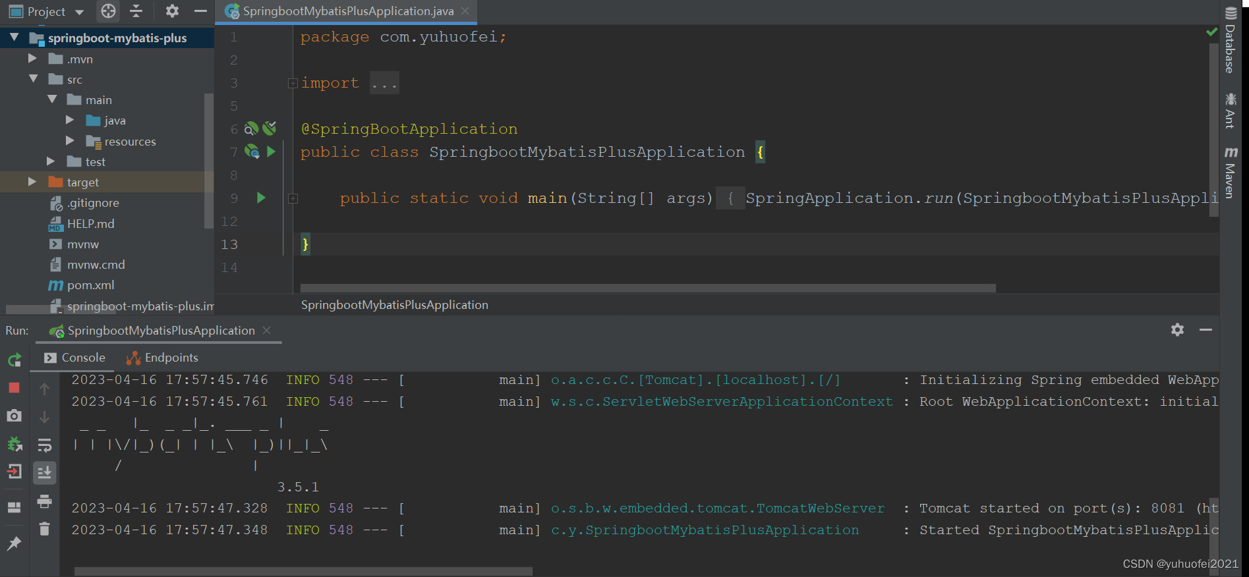
Task: Expand the test folder
Action: coord(51,161)
